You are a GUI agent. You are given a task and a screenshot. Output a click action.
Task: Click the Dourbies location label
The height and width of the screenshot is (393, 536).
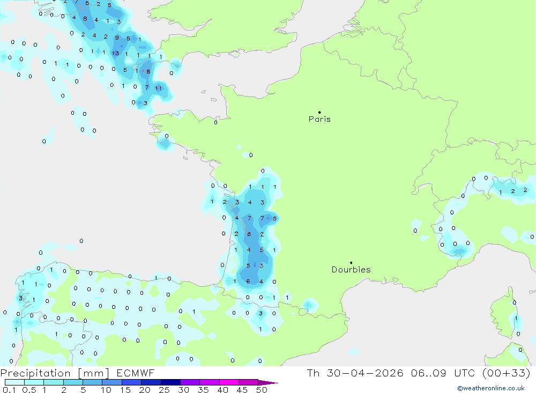click(x=351, y=270)
